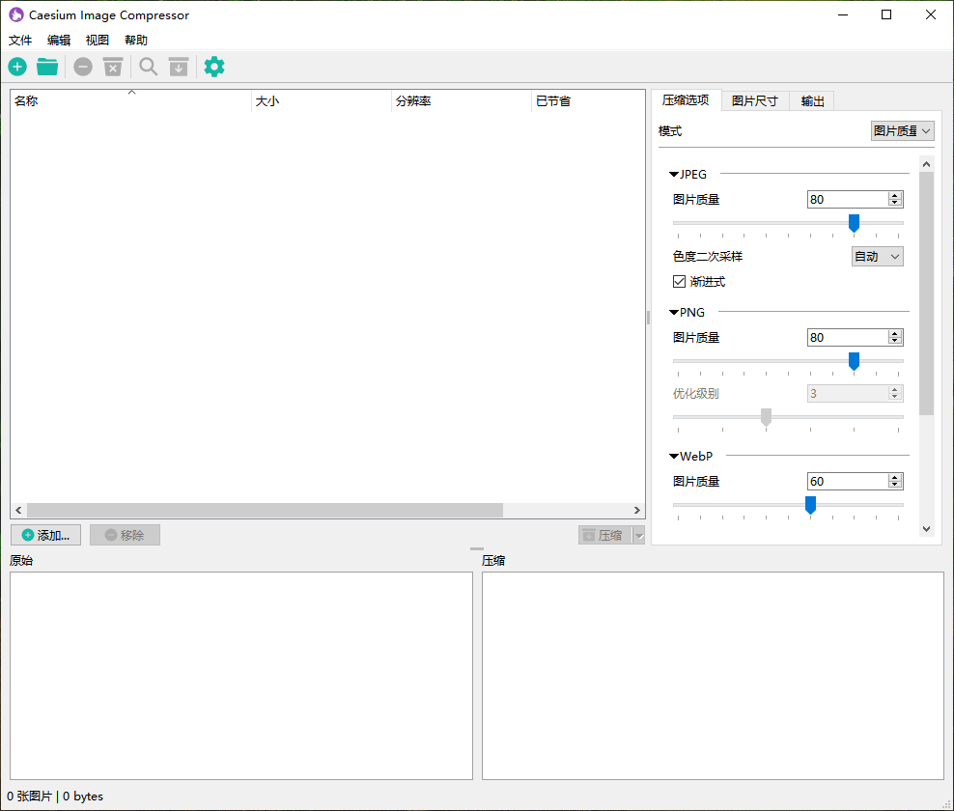Click the clear list toolbar icon
954x811 pixels.
point(113,67)
